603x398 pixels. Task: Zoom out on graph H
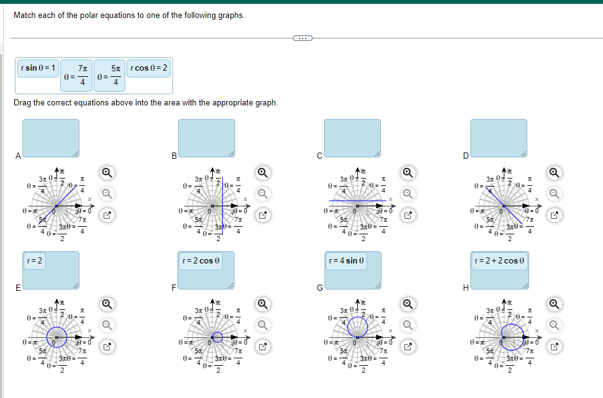coord(554,324)
